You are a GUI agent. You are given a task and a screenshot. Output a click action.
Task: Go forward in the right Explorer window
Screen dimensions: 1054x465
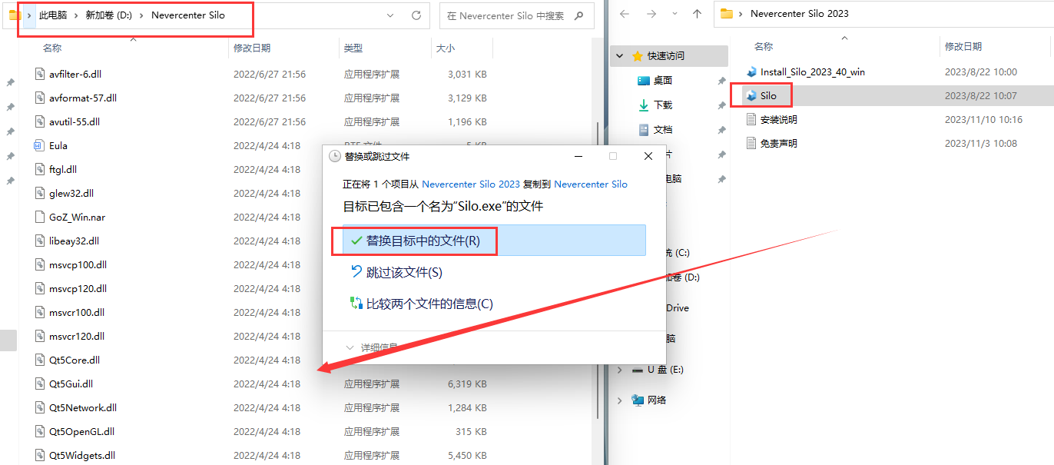click(x=650, y=13)
